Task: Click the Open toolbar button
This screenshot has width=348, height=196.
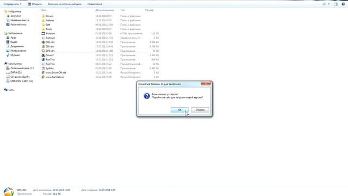Action: [x=35, y=4]
